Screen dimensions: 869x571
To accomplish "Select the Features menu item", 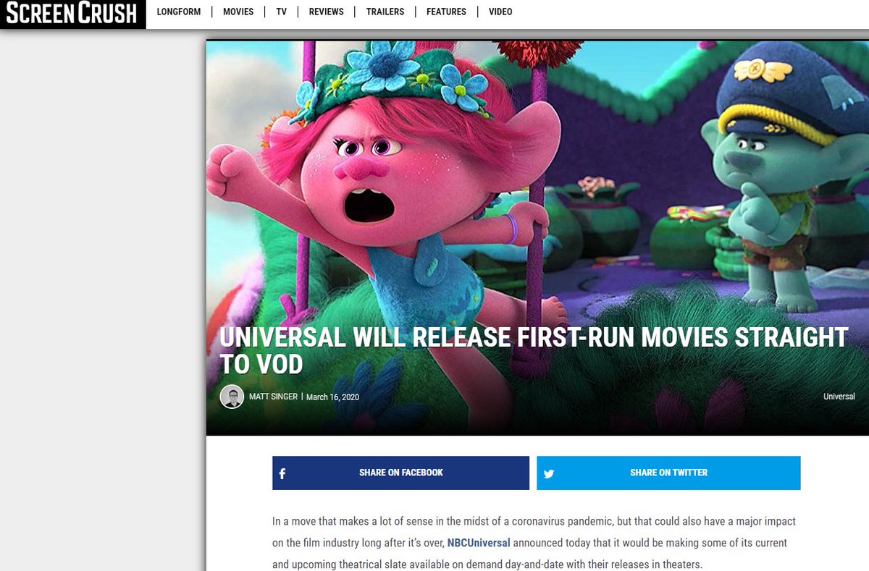I will [446, 12].
